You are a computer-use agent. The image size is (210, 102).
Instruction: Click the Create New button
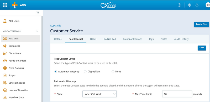click(x=202, y=24)
